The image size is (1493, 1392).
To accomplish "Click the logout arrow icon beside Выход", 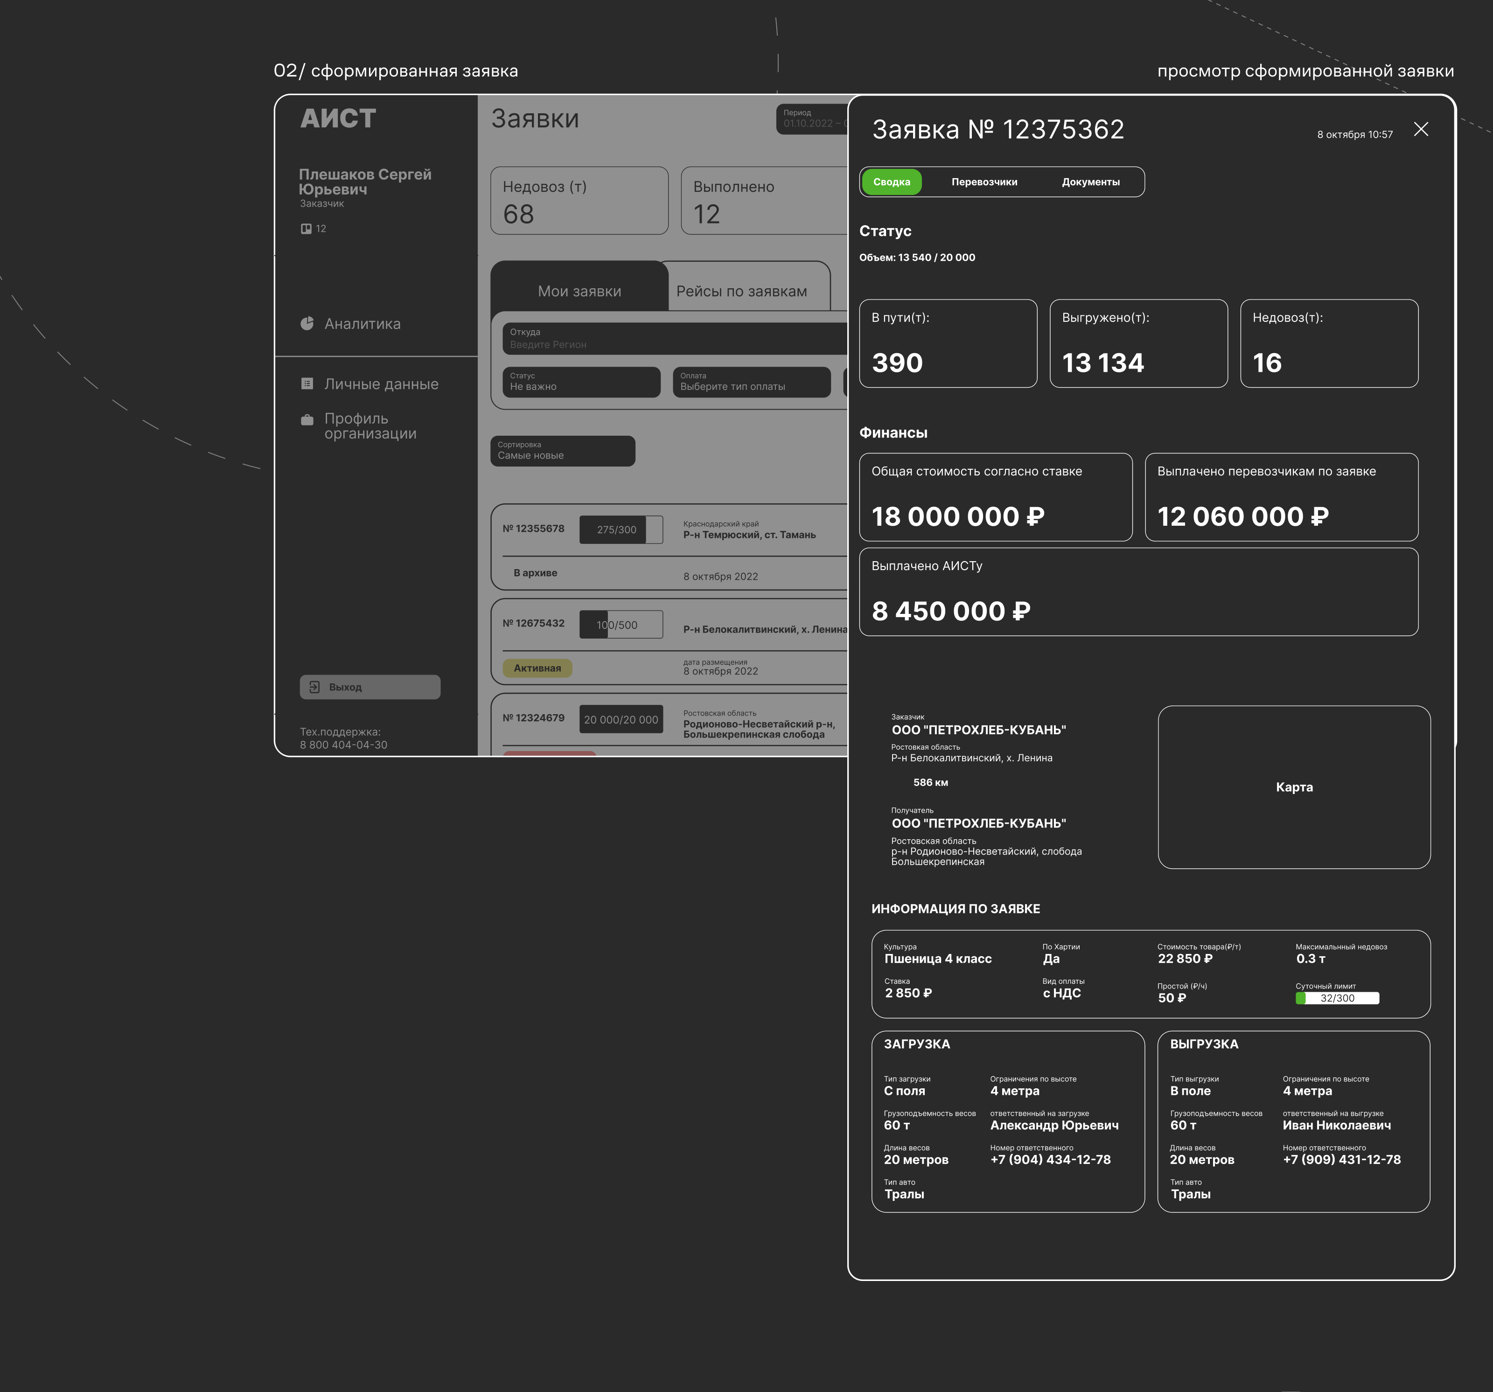I will point(314,687).
